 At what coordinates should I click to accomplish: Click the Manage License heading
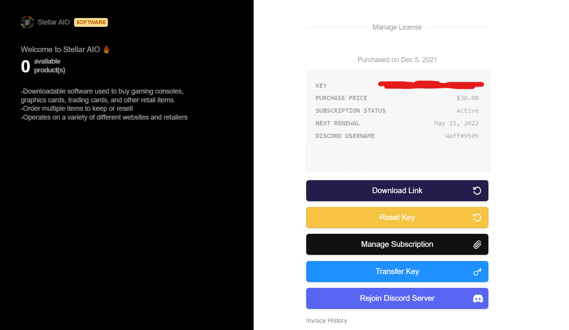coord(397,27)
